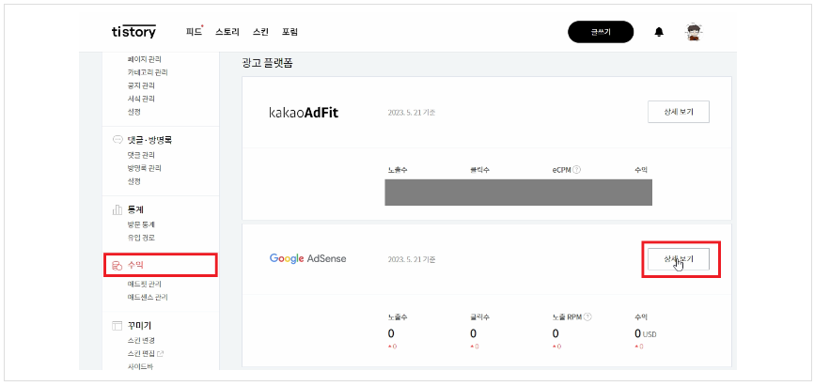The width and height of the screenshot is (814, 386).
Task: Open the notifications bell
Action: pos(659,32)
